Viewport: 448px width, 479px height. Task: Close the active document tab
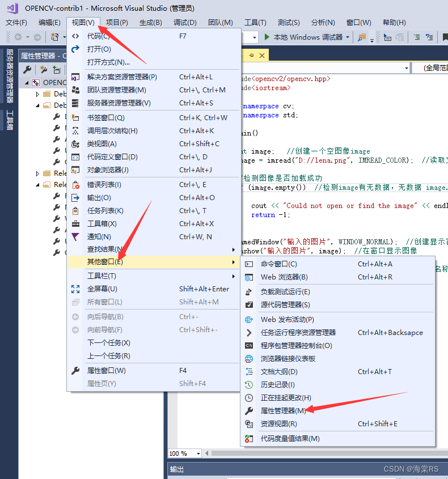262,56
